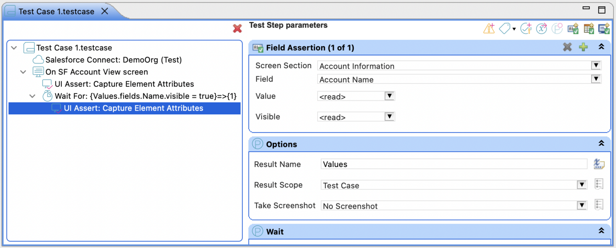
Task: Click the add Field Assertion toolbar icon
Action: [x=573, y=28]
